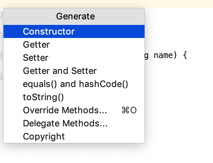
Task: Choose the toString() generate option
Action: (x=44, y=97)
